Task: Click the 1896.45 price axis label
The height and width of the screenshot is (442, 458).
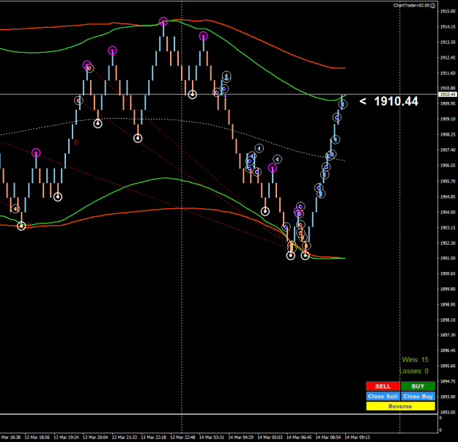Action: [x=448, y=350]
